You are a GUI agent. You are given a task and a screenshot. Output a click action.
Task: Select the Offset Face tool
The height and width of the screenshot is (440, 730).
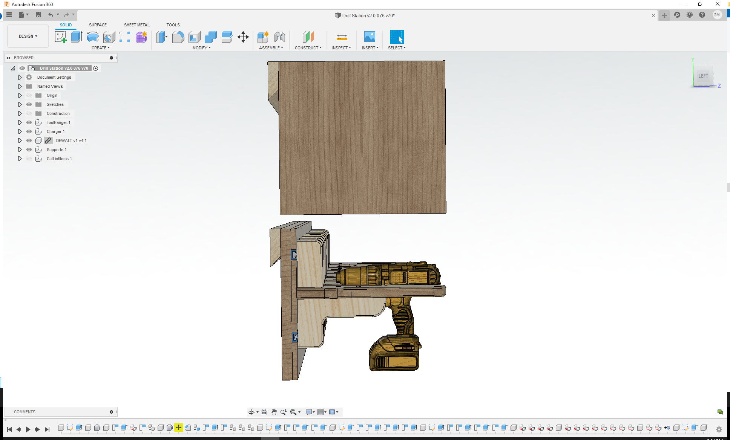click(227, 37)
